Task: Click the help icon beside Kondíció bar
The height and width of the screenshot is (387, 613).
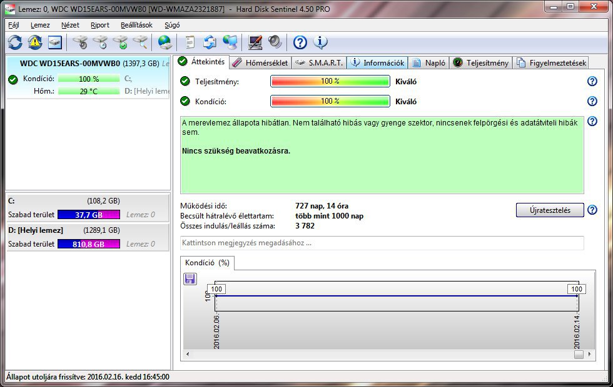Action: pos(592,101)
